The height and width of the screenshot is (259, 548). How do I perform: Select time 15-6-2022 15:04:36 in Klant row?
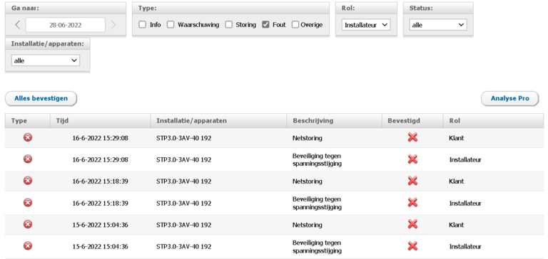(x=101, y=225)
